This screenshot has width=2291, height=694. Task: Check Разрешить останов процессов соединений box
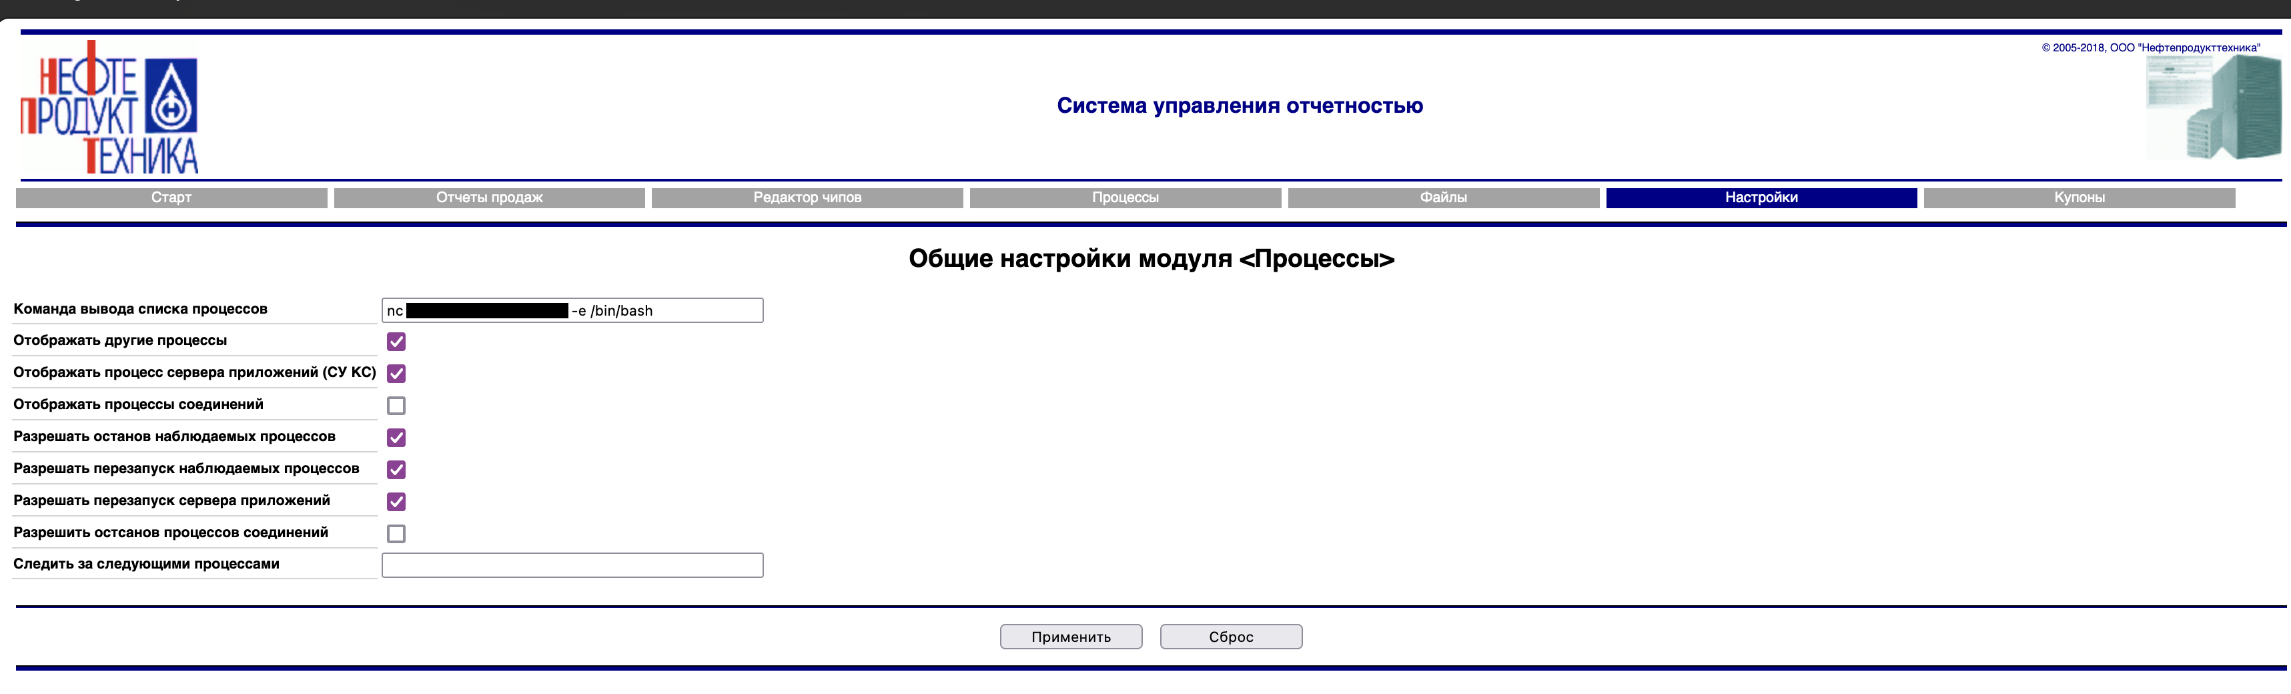tap(397, 534)
